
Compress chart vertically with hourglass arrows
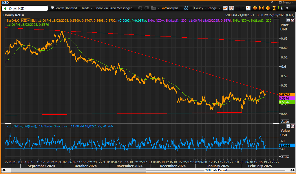274,8
